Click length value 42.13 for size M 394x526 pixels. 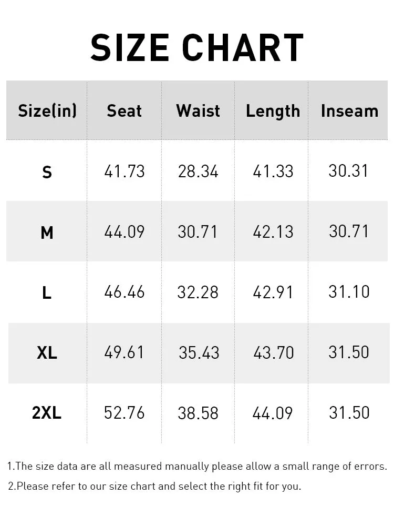273,232
